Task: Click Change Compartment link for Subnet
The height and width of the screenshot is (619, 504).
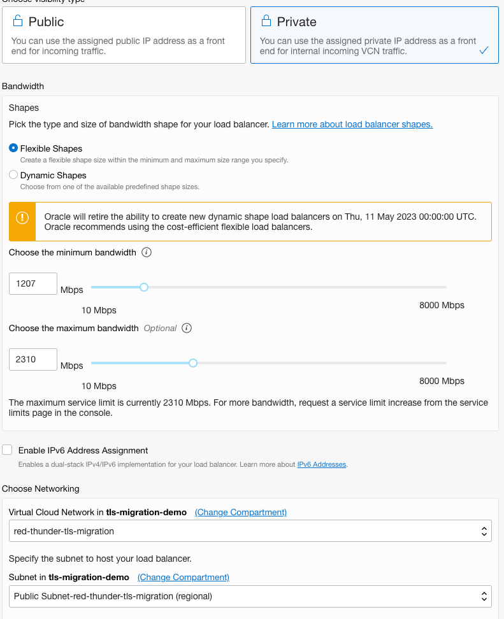Action: pos(184,578)
